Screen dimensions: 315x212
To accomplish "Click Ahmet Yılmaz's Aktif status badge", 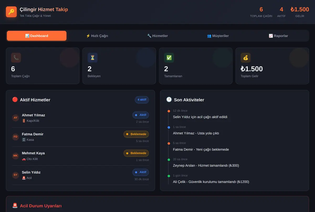I will click(140, 115).
